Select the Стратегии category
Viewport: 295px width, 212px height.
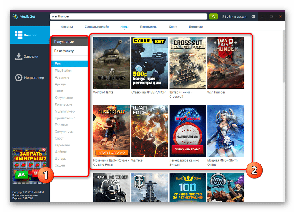point(62,145)
